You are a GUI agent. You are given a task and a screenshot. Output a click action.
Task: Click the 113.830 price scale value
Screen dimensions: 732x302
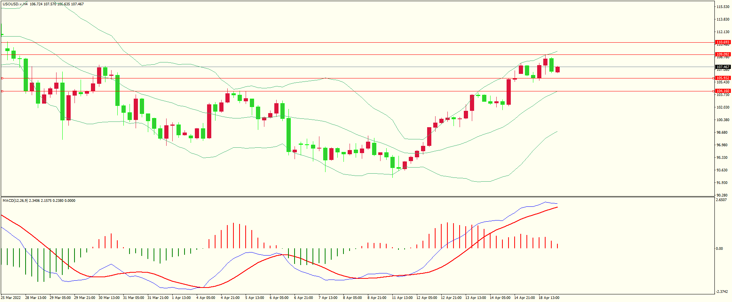tap(723, 19)
